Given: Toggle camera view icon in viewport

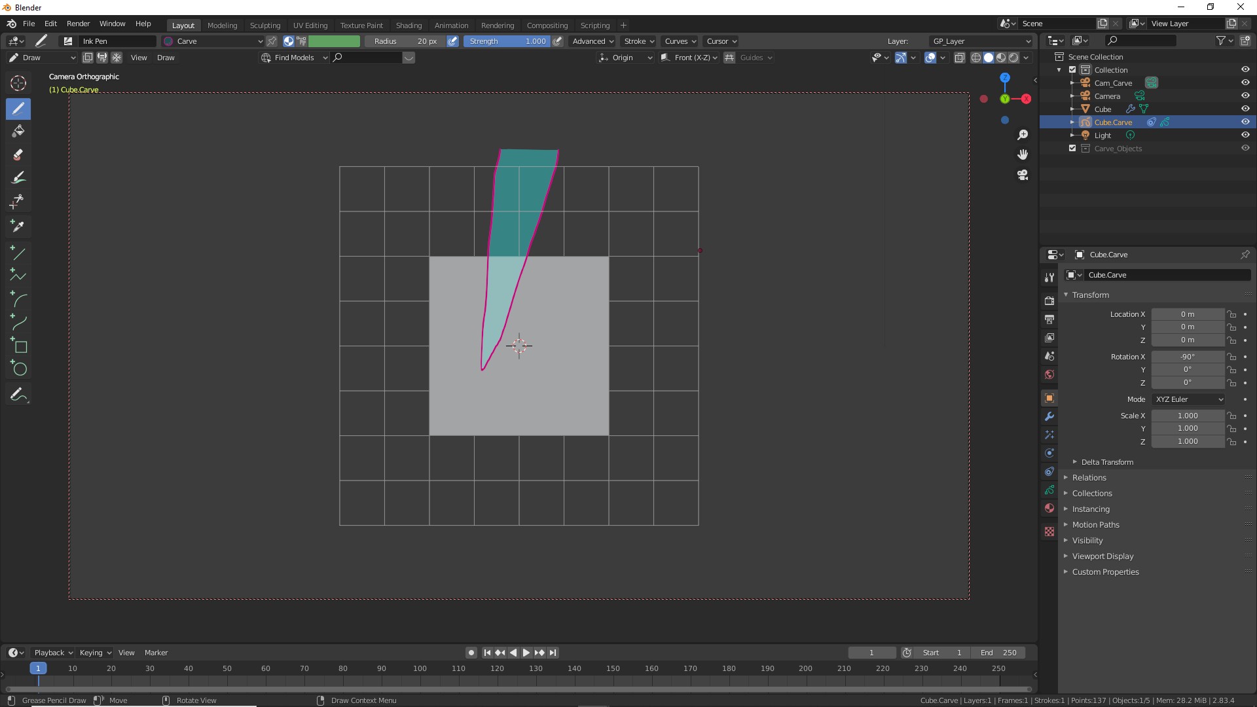Looking at the screenshot, I should pyautogui.click(x=1023, y=175).
